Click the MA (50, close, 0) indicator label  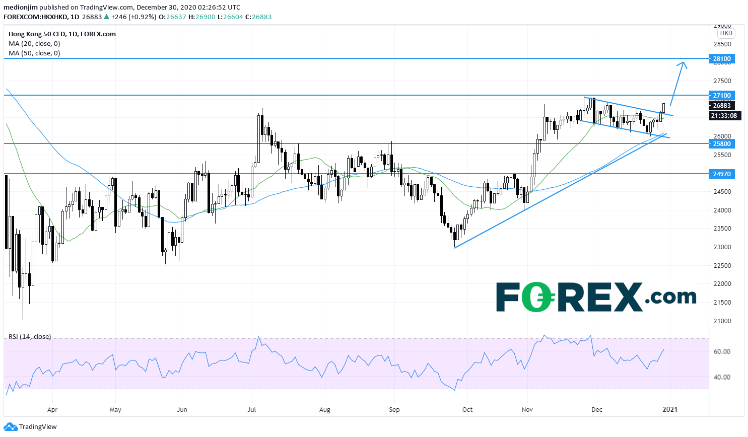coord(34,53)
